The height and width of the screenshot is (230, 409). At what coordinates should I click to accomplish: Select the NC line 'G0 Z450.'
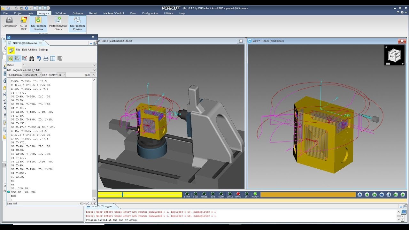(18, 177)
